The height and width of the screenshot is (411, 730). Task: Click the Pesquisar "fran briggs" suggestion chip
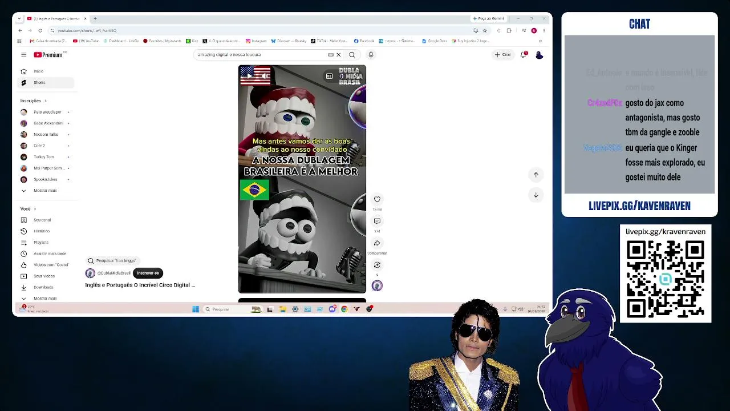click(112, 261)
